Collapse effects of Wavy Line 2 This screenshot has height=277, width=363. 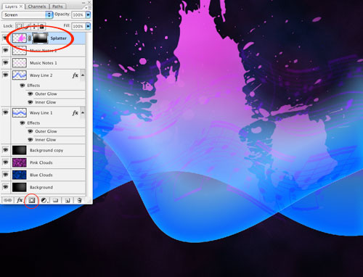[x=83, y=75]
